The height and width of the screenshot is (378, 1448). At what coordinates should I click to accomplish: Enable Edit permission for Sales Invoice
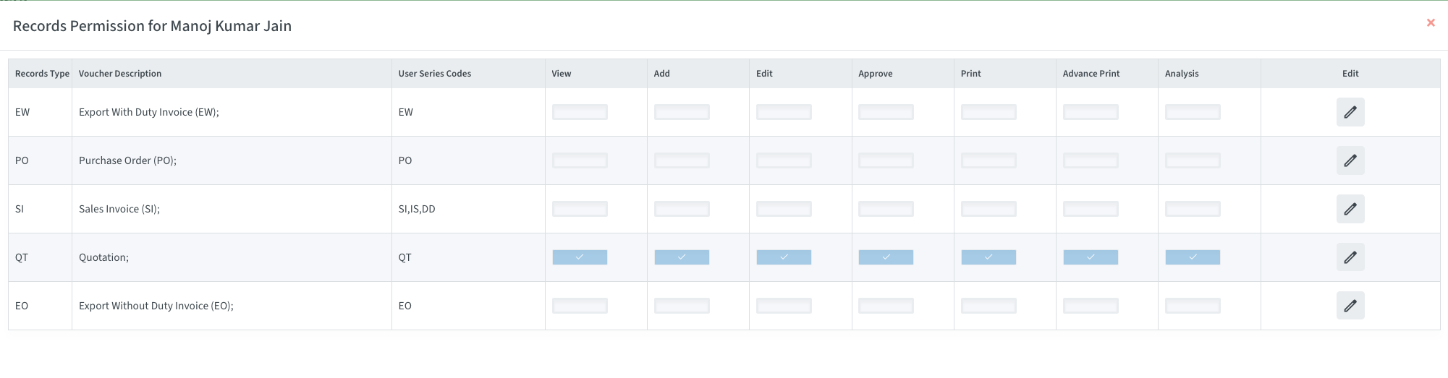pyautogui.click(x=784, y=209)
